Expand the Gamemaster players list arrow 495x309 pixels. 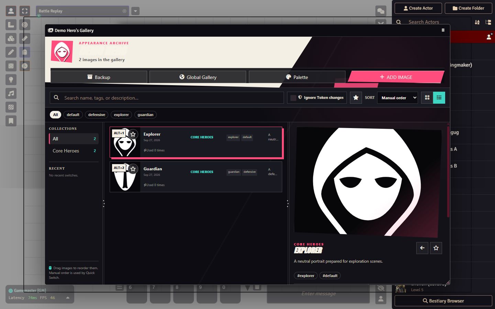tap(68, 298)
